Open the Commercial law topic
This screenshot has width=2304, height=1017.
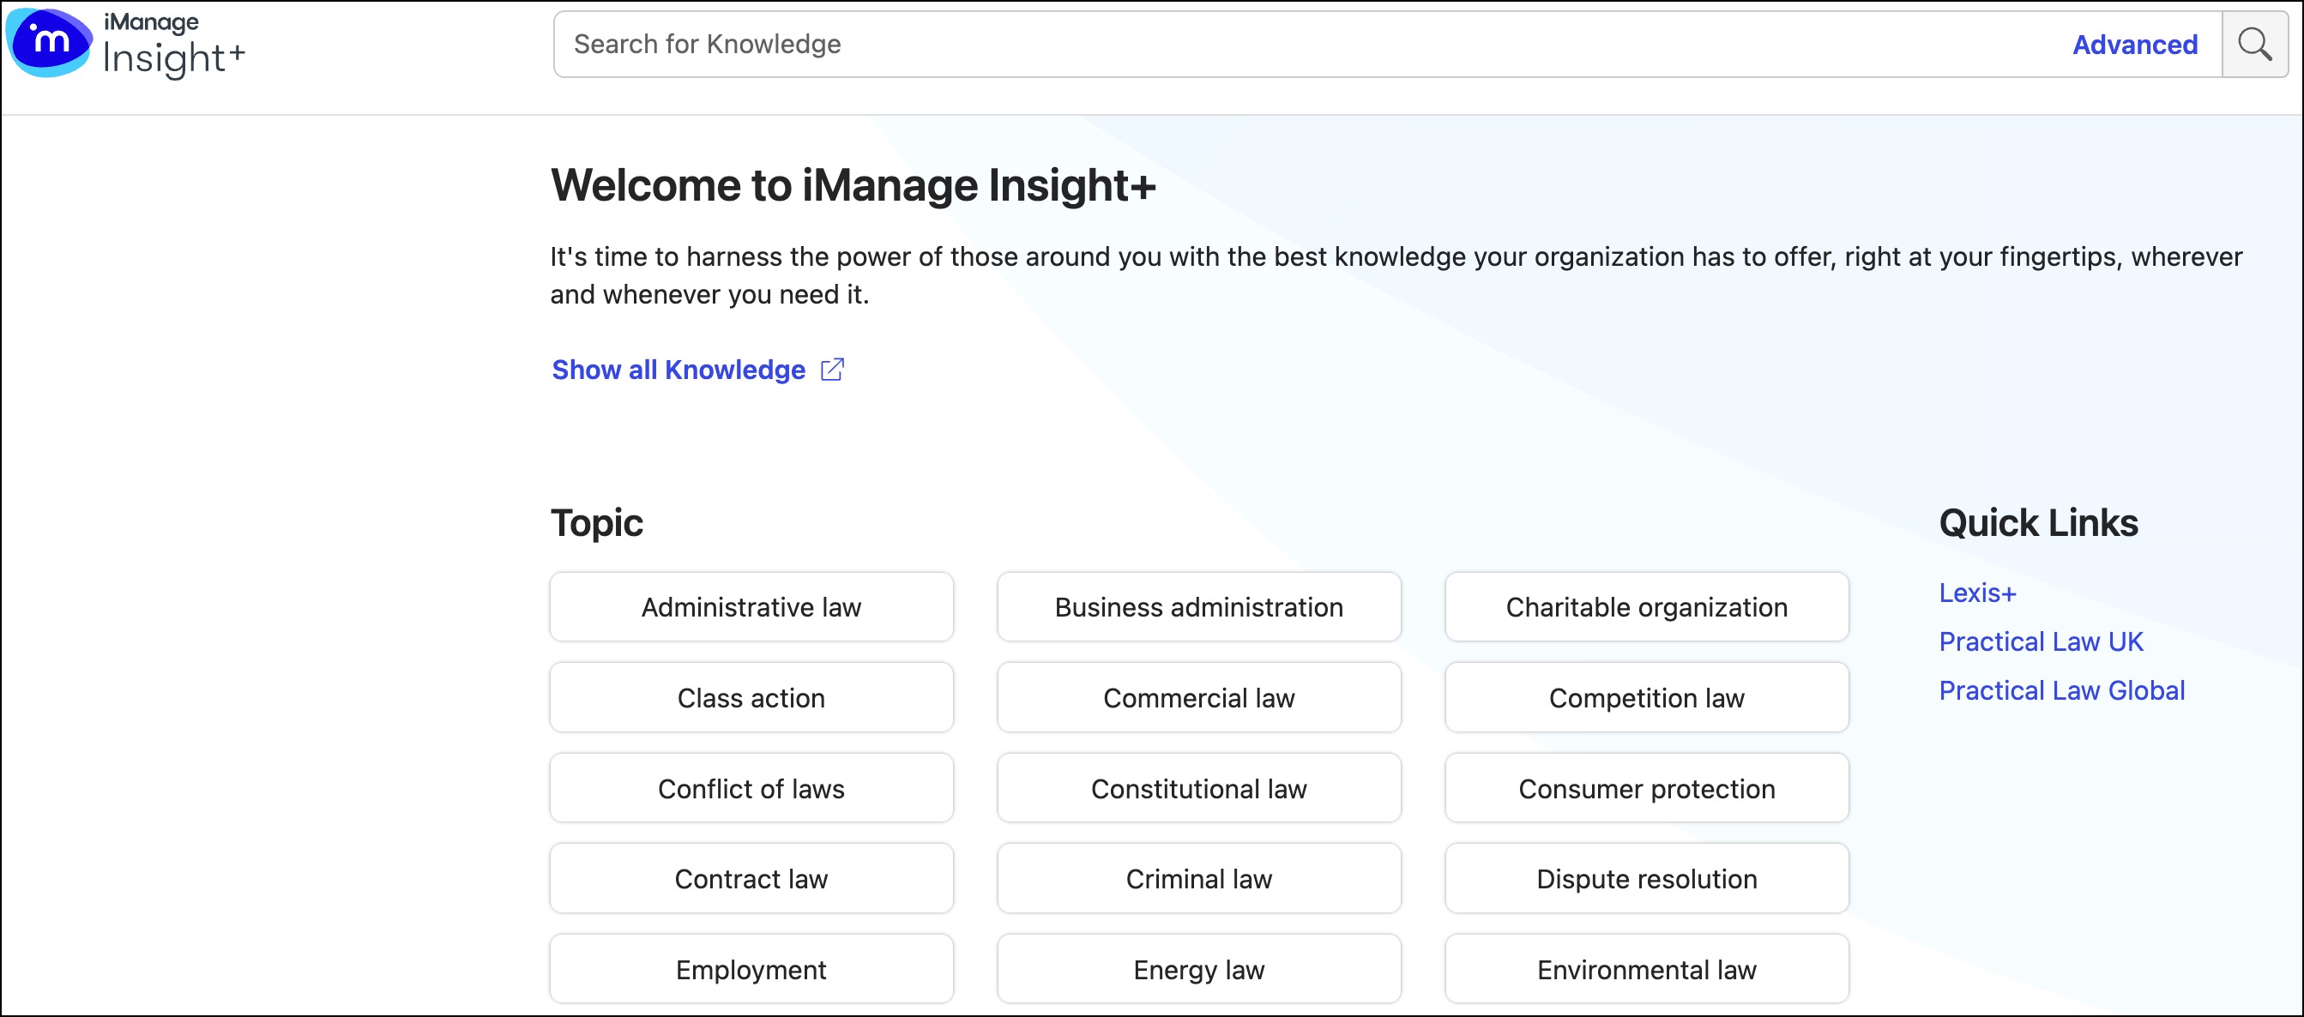tap(1197, 698)
